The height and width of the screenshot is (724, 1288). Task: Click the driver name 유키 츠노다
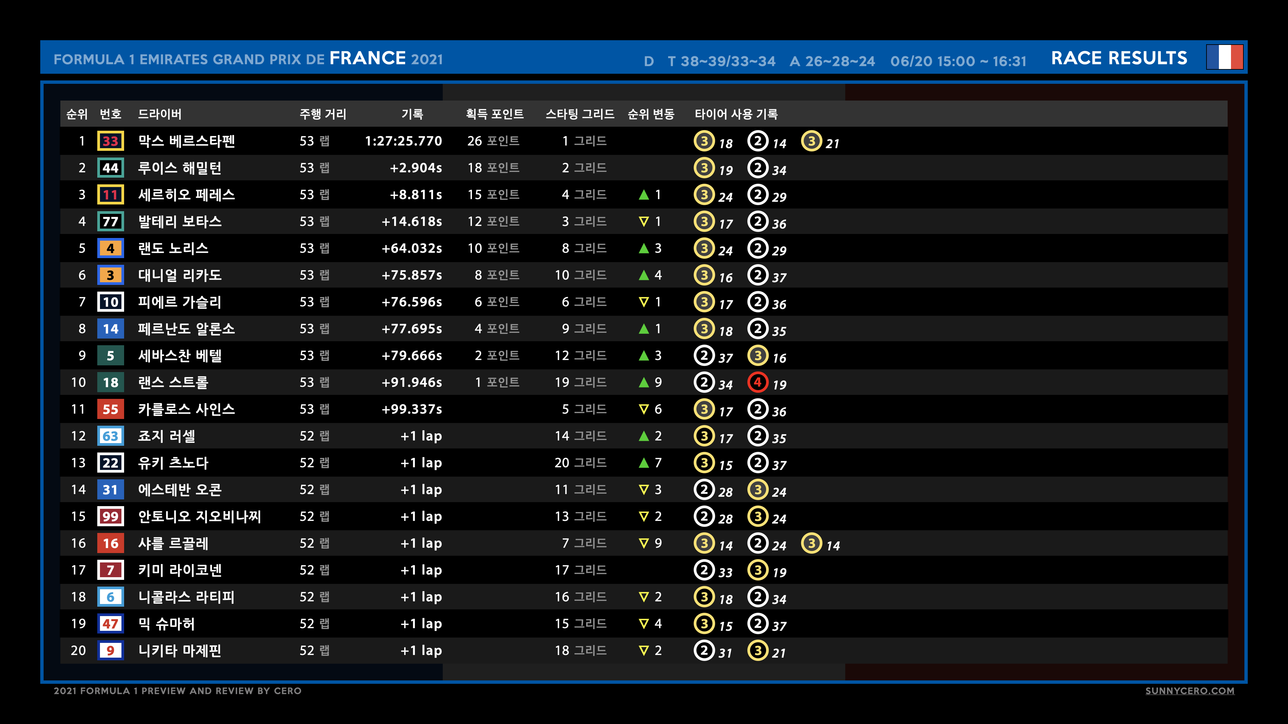(173, 463)
